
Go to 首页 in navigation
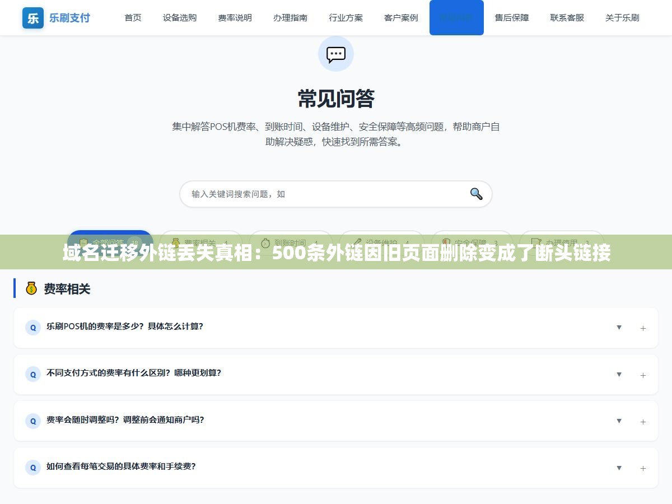coord(133,18)
